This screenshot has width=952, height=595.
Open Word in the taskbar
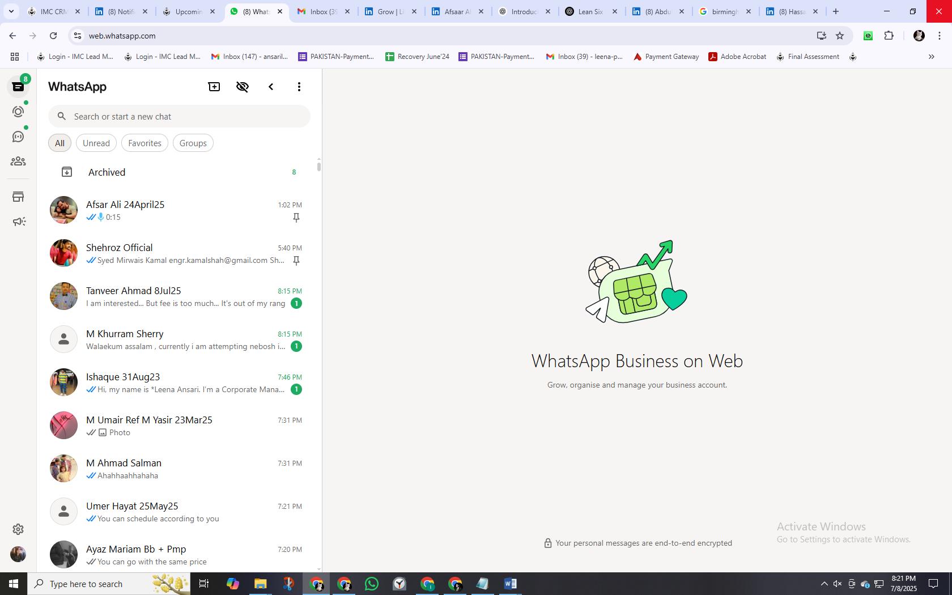(x=510, y=584)
